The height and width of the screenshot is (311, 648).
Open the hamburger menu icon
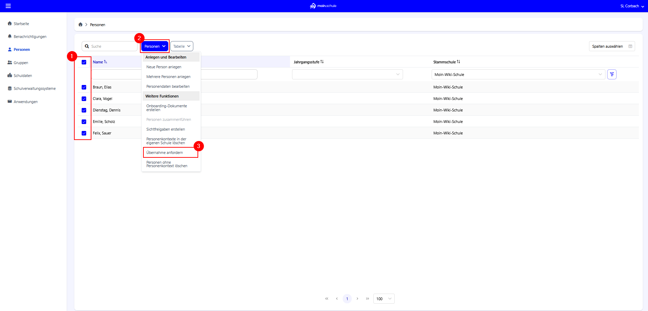coord(8,6)
